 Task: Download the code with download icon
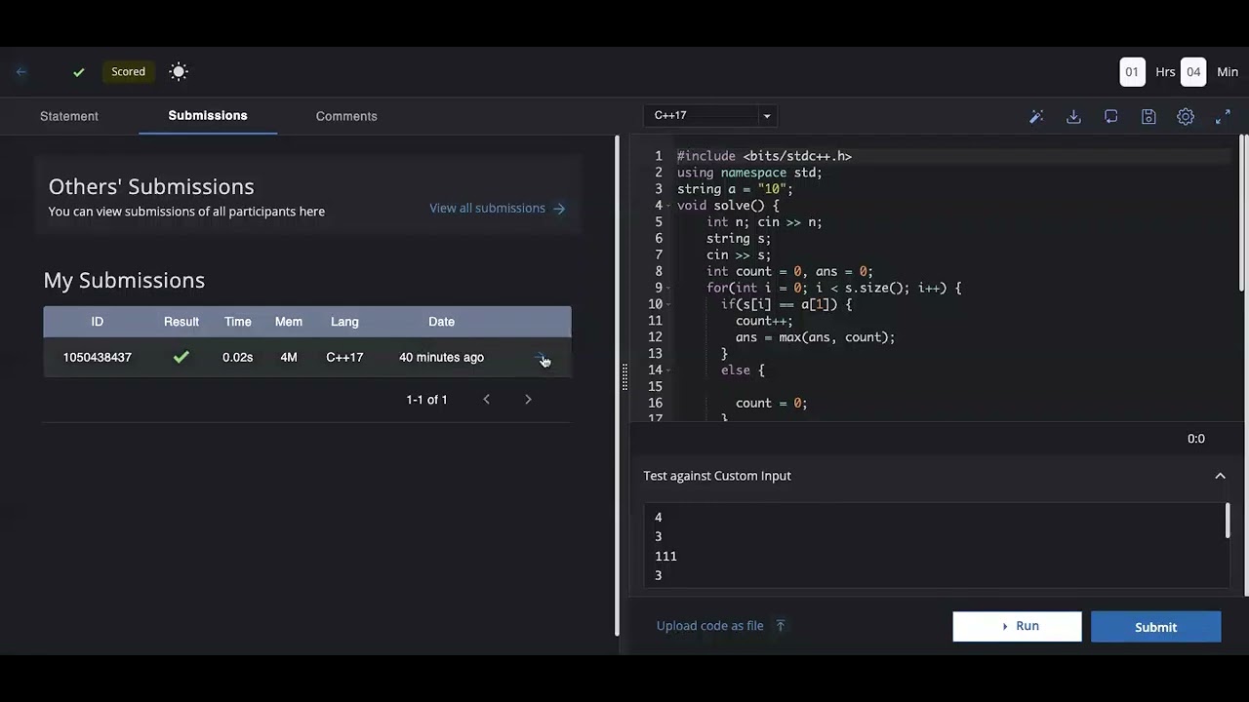tap(1073, 116)
